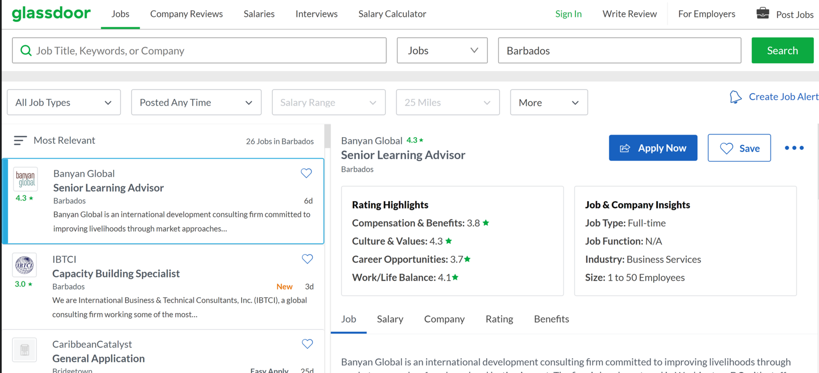Viewport: 819px width, 373px height.
Task: Click the "Easy Apply" label on CaribbeanCatalyst
Action: point(269,370)
